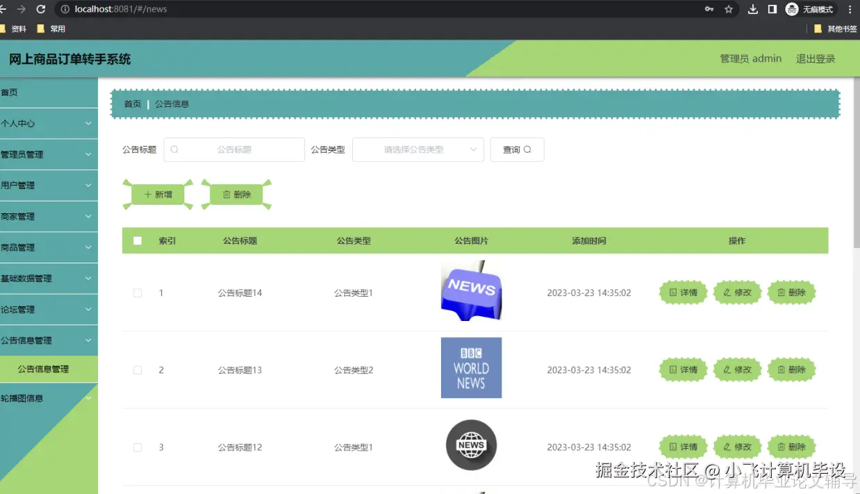Image resolution: width=860 pixels, height=494 pixels.
Task: Open the 其他书签 bookmarks folder
Action: 836,28
